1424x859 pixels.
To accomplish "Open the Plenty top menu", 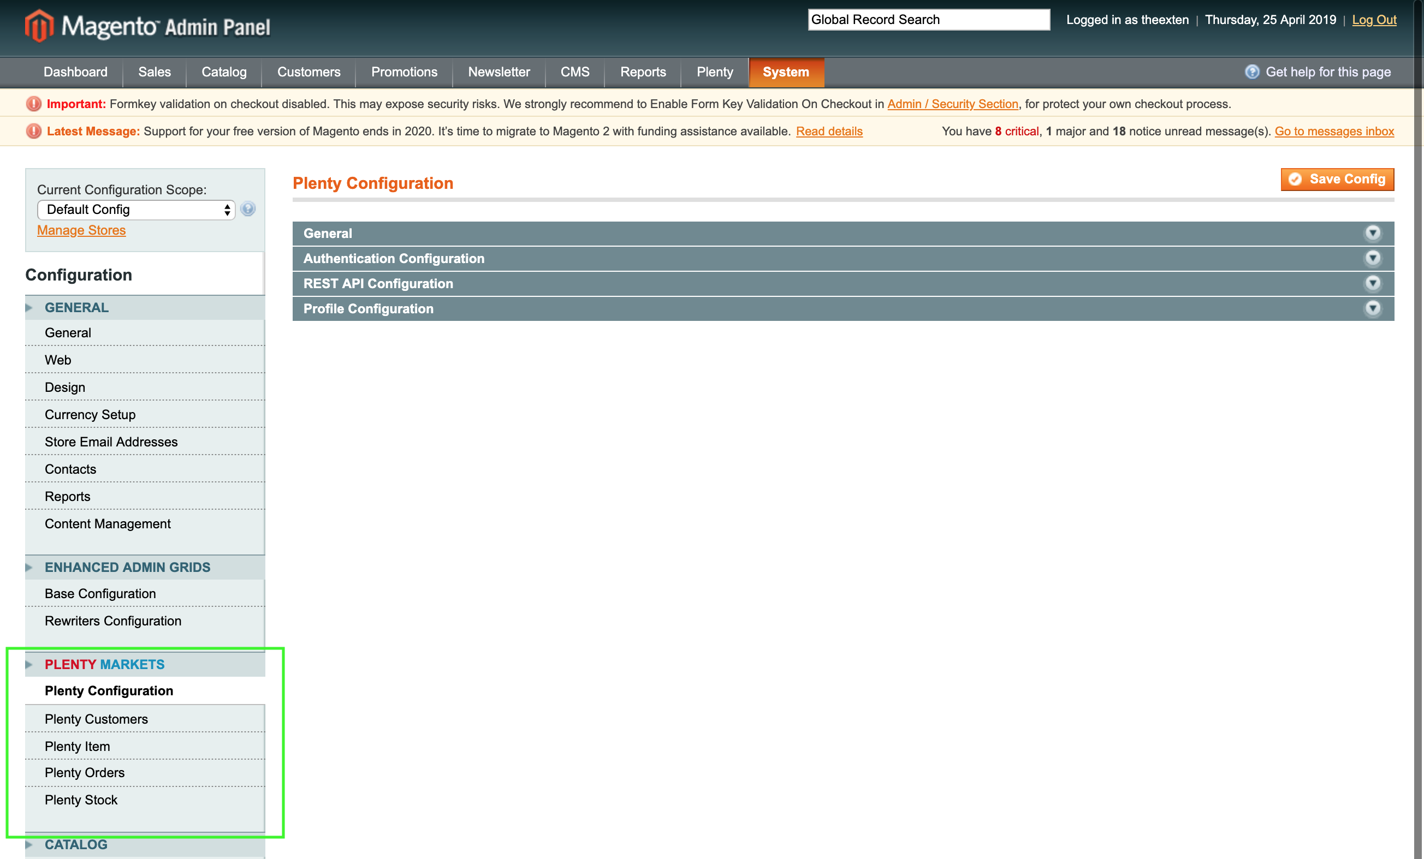I will (x=715, y=72).
